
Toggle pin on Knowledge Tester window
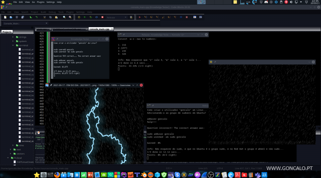point(57,39)
